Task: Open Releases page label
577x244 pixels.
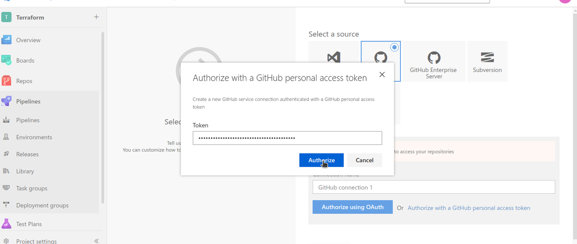Action: coord(27,154)
